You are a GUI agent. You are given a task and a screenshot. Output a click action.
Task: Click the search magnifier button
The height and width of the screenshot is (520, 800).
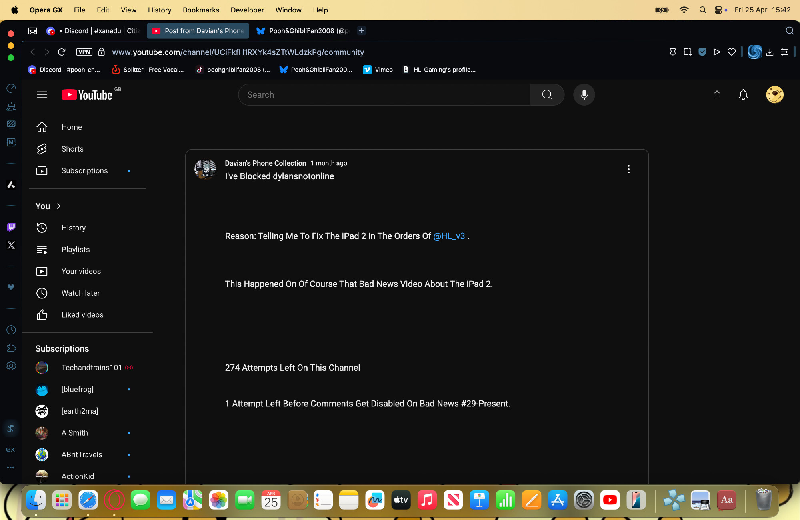coord(547,95)
